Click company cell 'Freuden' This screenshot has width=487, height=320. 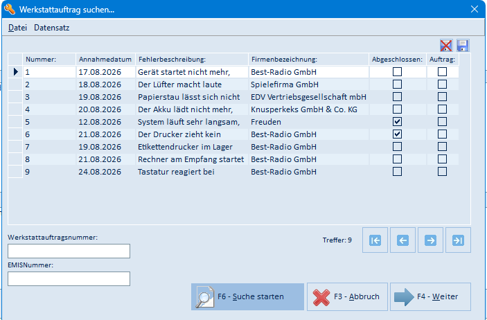308,121
